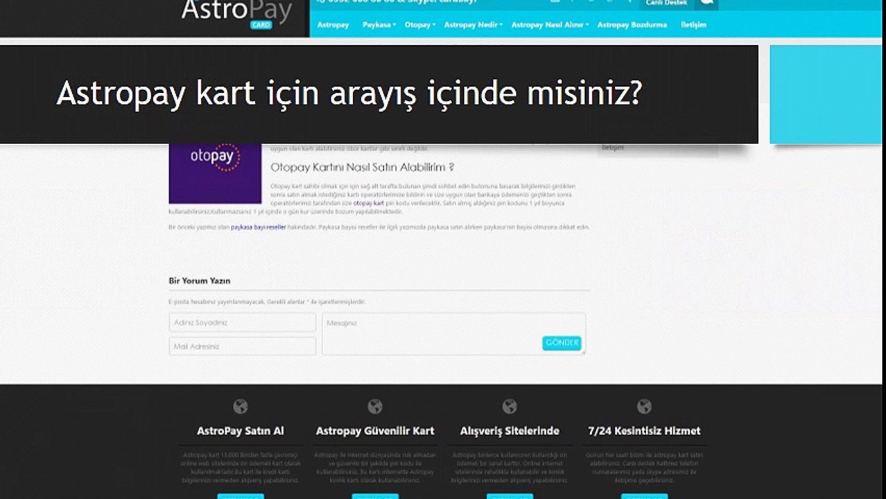Focus the Adınız Soyadınız name field
The image size is (886, 499).
coord(242,322)
